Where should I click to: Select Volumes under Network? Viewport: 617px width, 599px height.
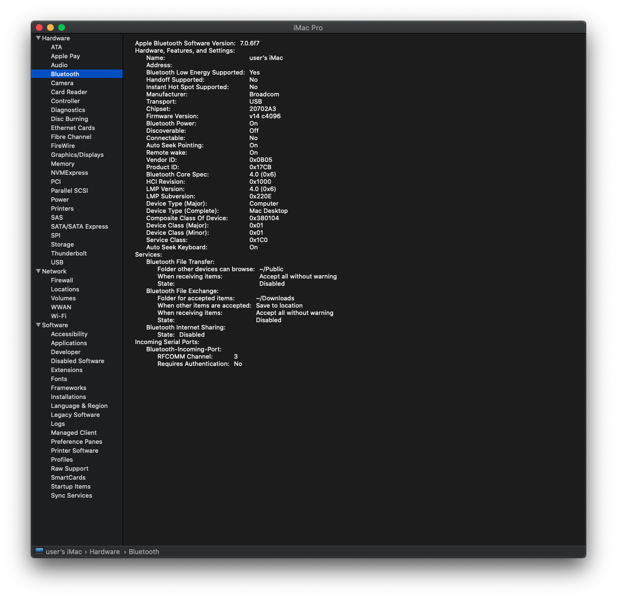(x=63, y=298)
